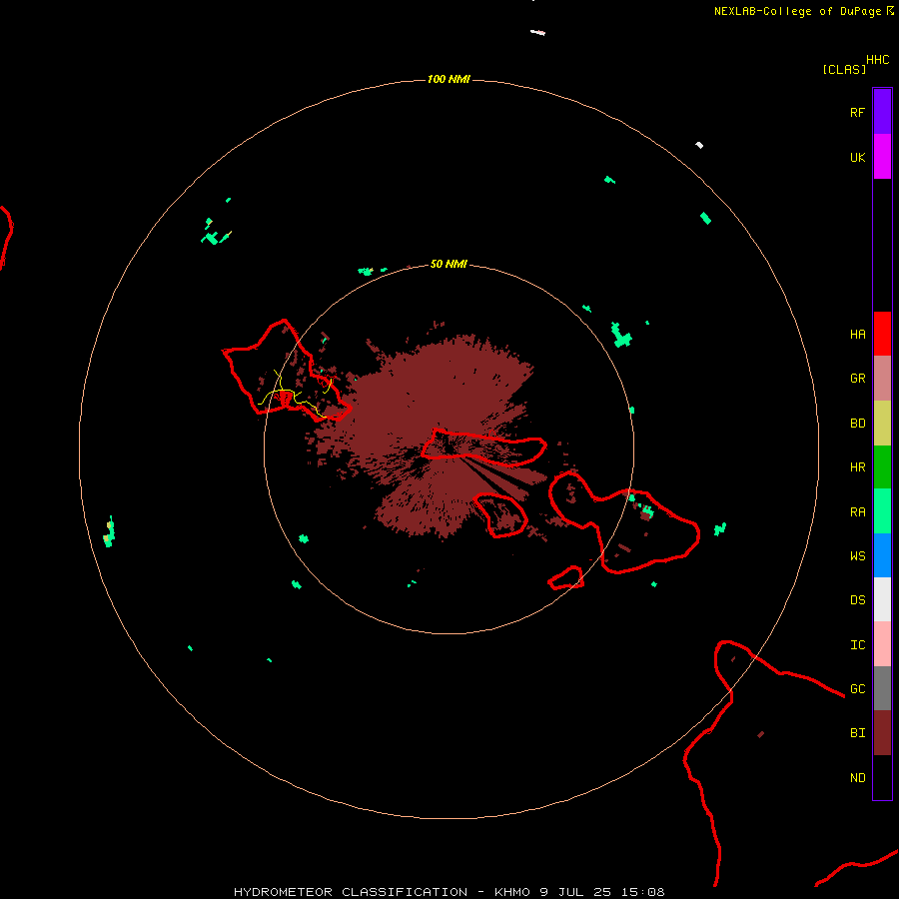Click the "RF" legend label
The image size is (899, 899).
(x=857, y=113)
